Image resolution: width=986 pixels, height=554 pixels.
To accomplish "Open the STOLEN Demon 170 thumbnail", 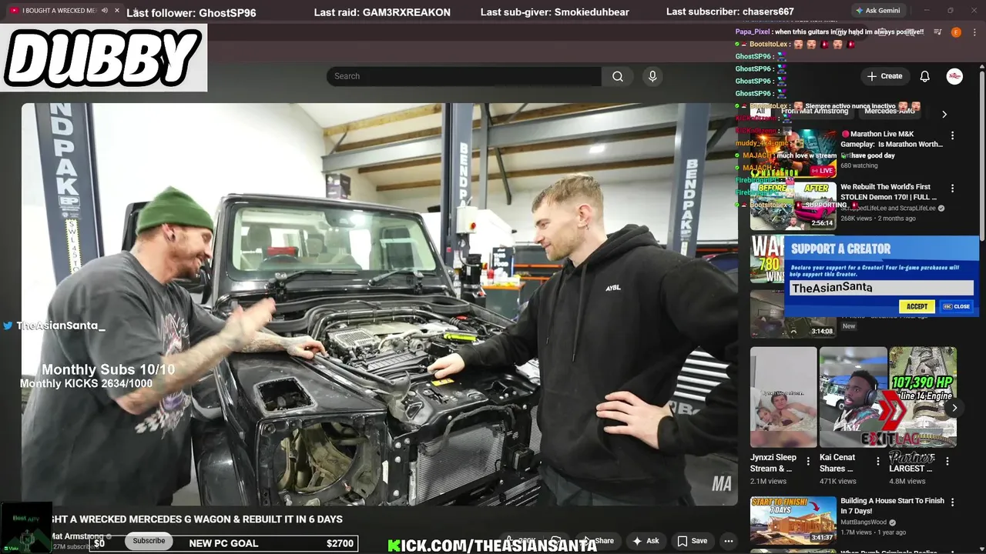I will point(793,206).
